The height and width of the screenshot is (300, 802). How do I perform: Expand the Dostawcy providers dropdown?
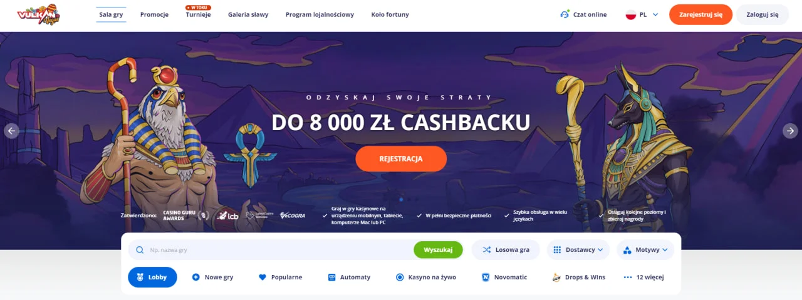578,250
